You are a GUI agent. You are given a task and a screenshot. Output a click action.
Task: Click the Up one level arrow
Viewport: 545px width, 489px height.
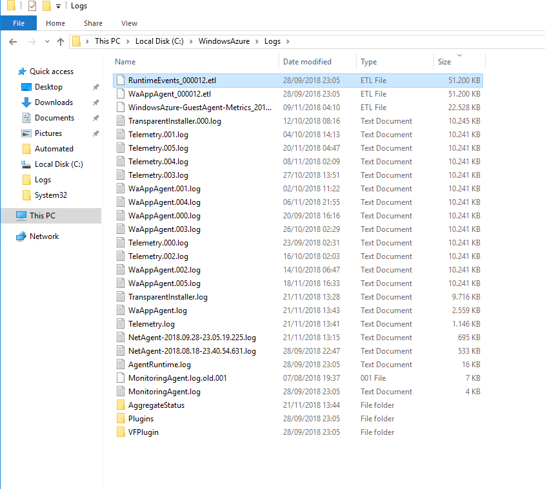pos(61,41)
